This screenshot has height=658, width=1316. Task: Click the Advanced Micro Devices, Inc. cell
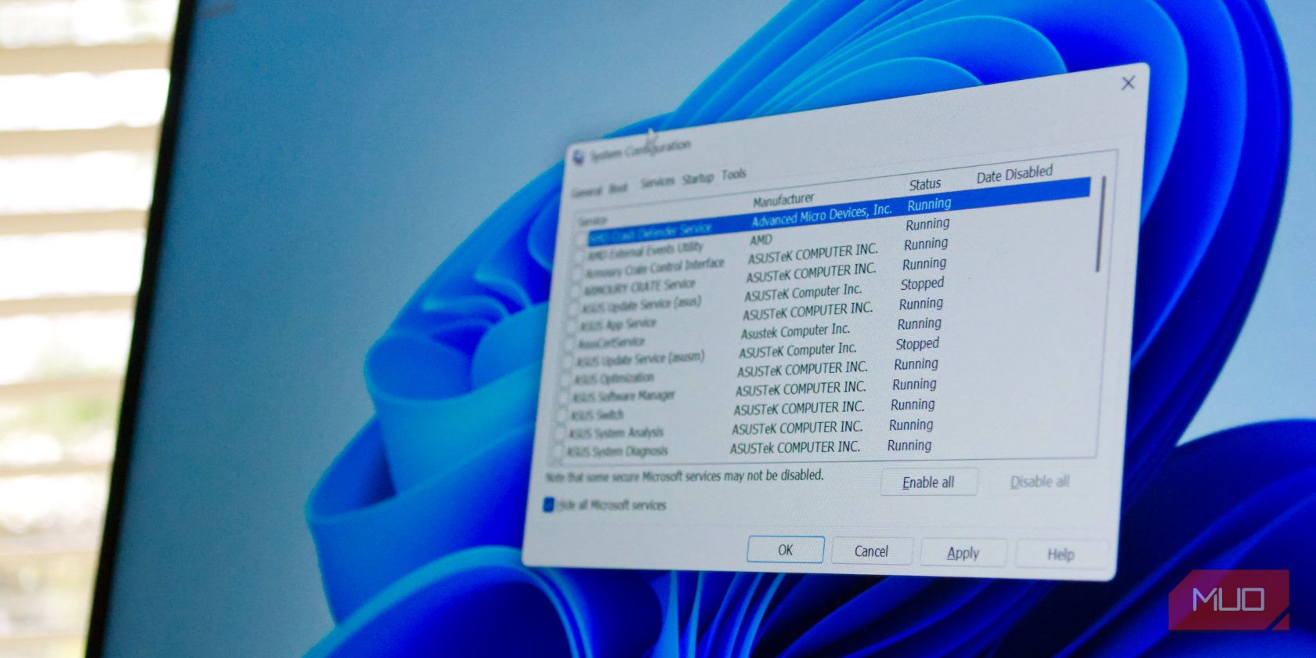pos(822,215)
